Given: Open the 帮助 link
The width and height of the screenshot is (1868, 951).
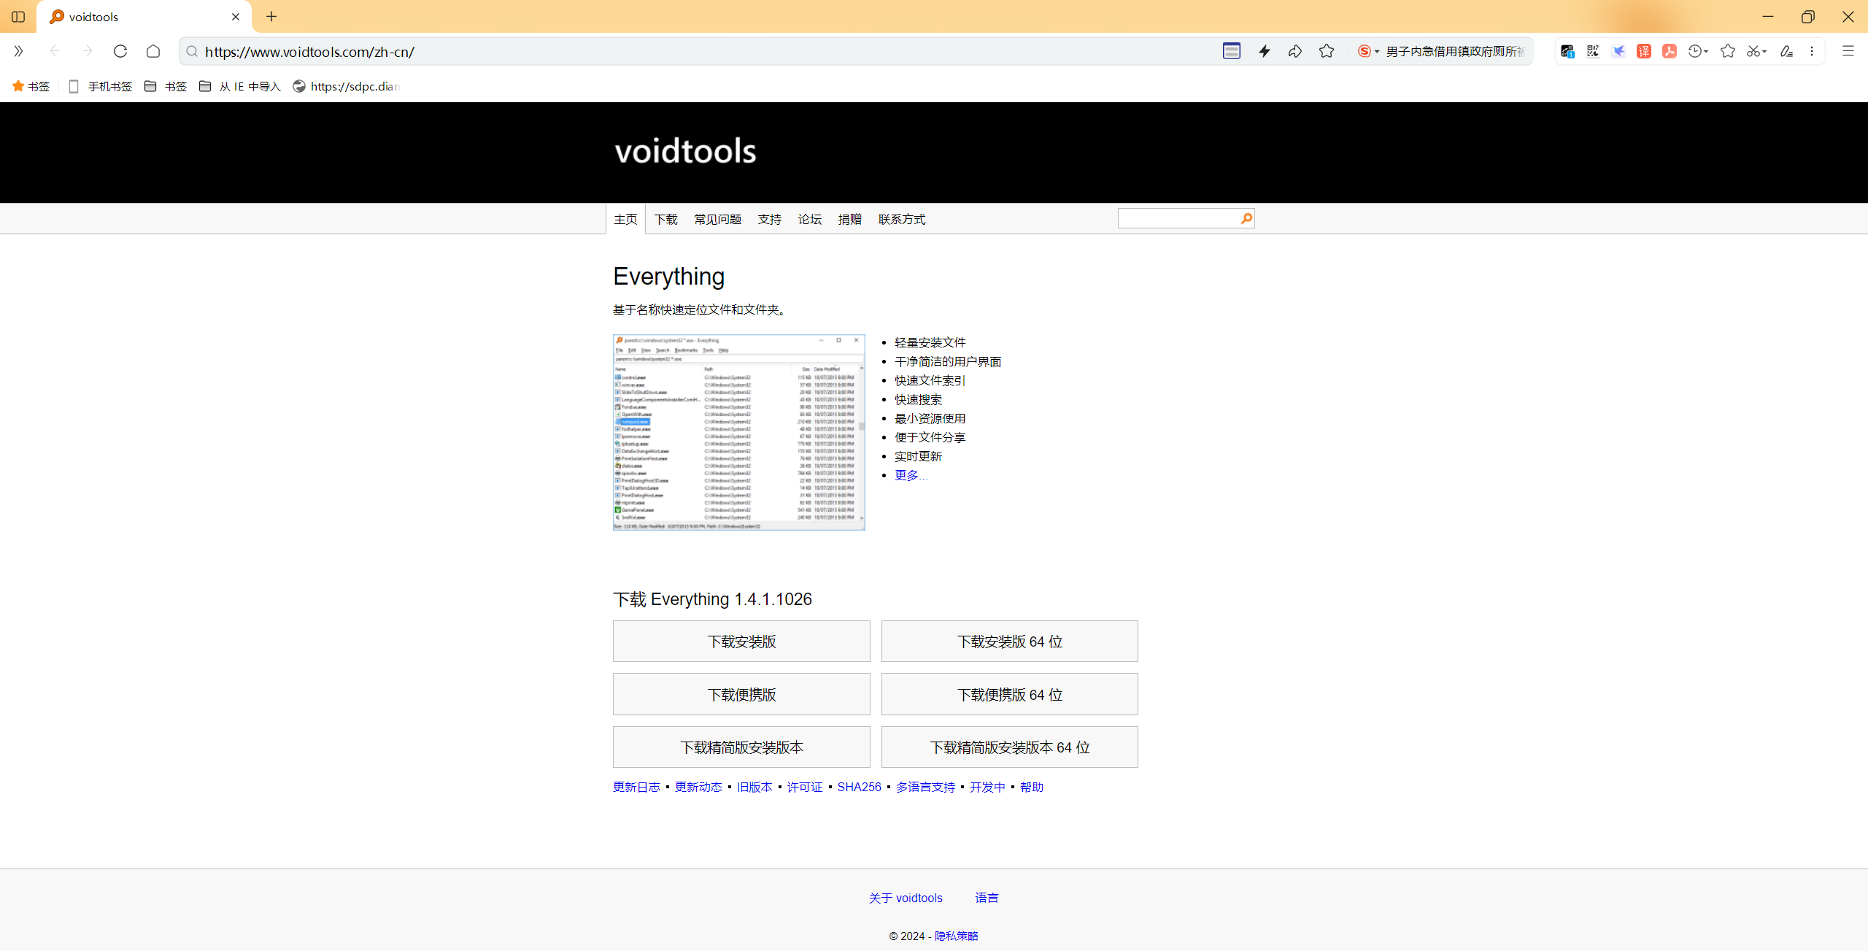Looking at the screenshot, I should coord(1032,787).
